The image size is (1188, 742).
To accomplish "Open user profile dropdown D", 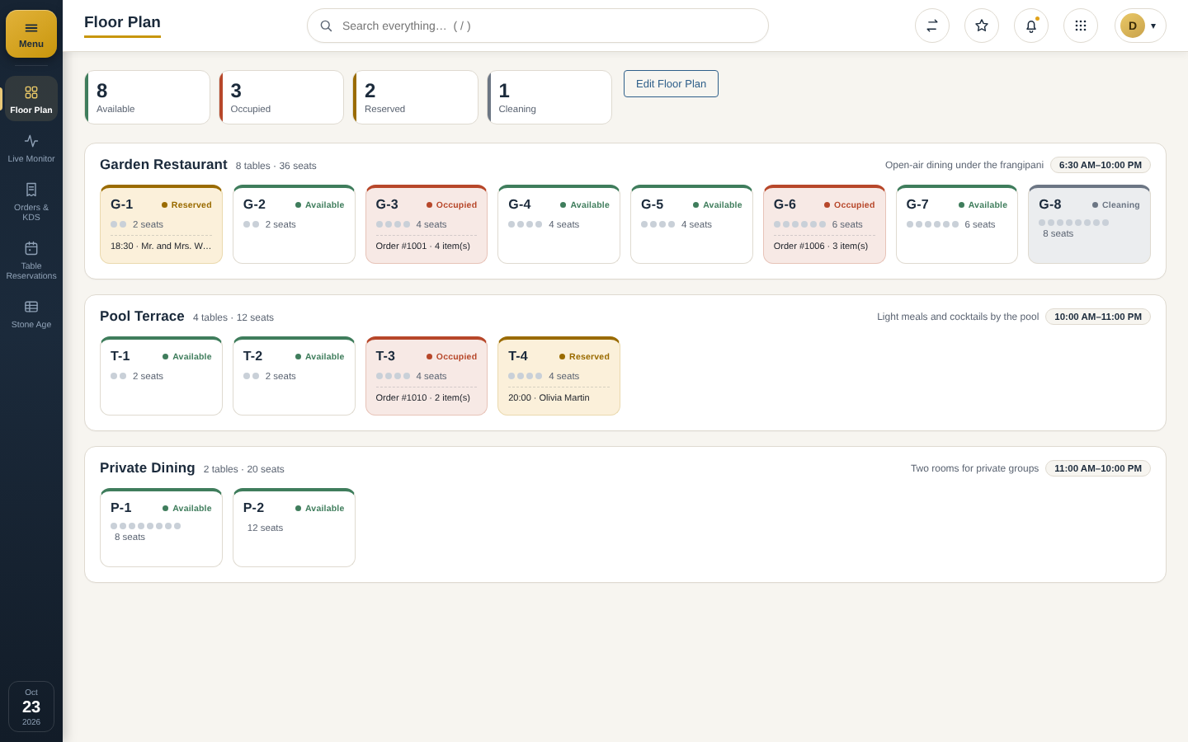I will pyautogui.click(x=1140, y=26).
